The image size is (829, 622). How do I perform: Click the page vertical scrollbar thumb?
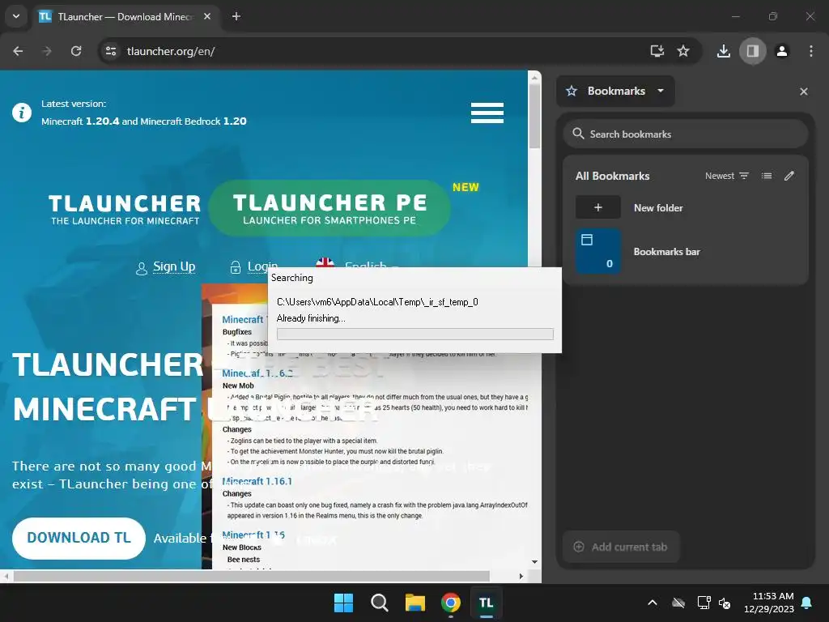coord(534,115)
